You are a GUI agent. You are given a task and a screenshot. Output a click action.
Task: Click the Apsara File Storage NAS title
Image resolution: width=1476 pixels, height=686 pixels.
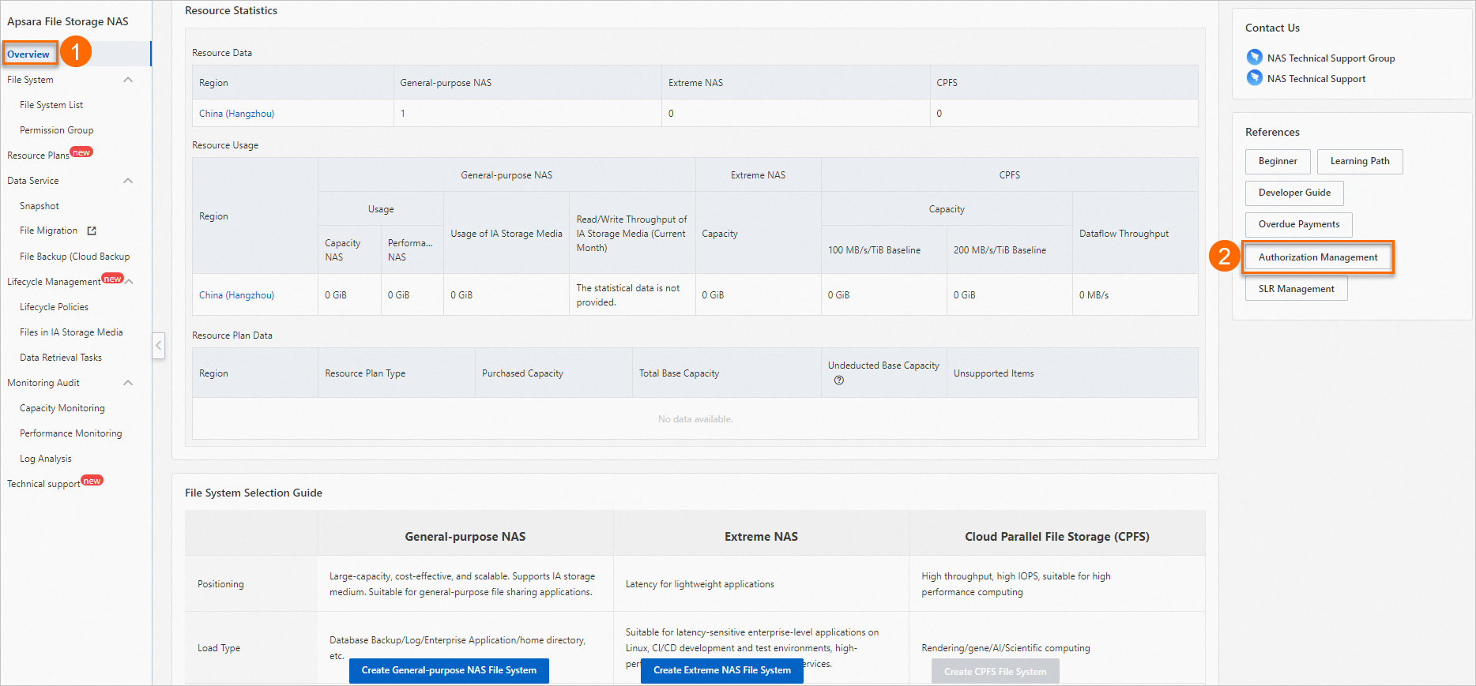(67, 21)
